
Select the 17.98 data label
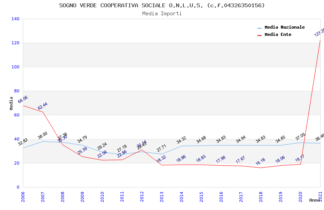coord(221,159)
